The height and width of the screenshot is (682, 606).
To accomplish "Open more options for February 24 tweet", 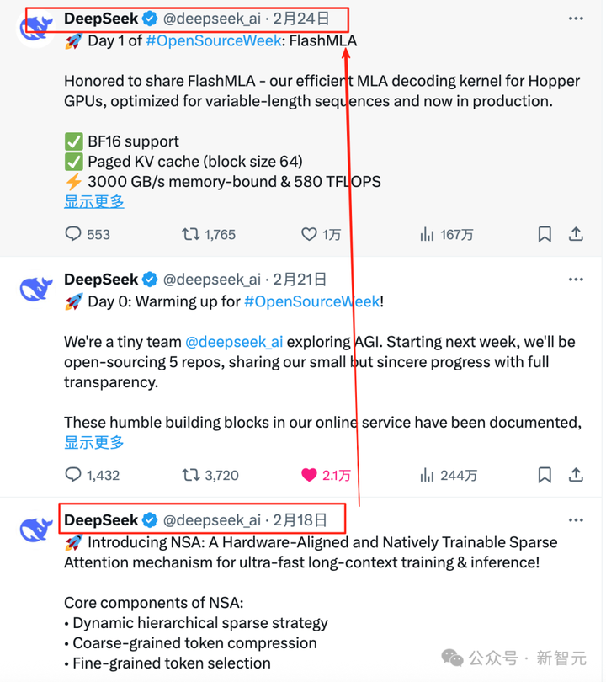I will [x=576, y=19].
